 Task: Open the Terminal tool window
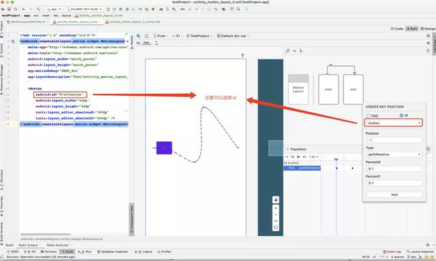click(48, 251)
